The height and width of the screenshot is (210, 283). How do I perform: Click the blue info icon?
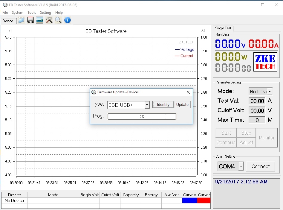[x=68, y=20]
